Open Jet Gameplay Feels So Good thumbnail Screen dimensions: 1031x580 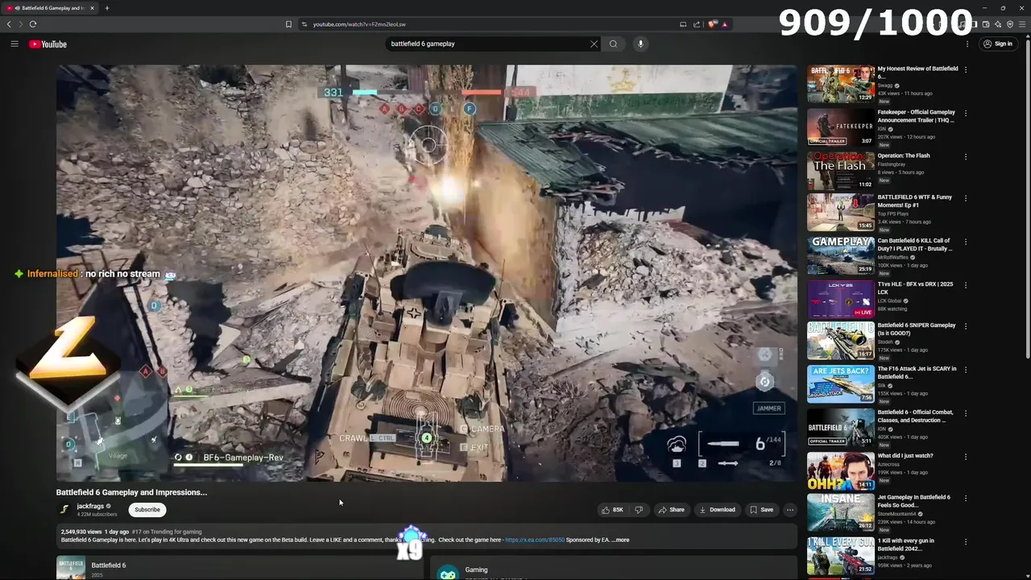coord(840,512)
